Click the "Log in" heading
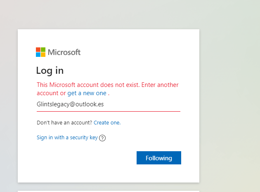 [x=50, y=70]
